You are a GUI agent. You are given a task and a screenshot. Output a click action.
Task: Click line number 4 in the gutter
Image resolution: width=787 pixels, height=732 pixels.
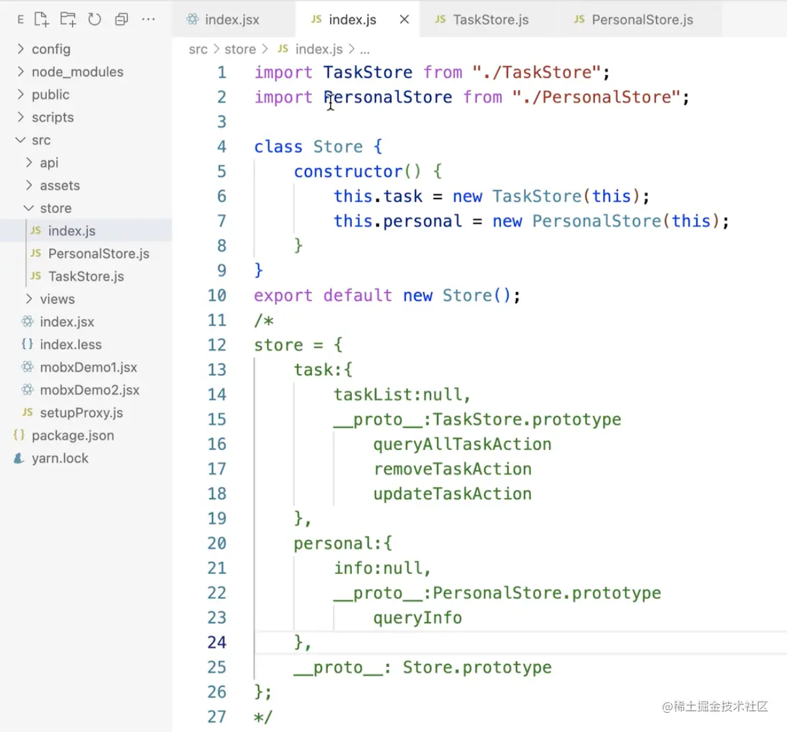(222, 147)
